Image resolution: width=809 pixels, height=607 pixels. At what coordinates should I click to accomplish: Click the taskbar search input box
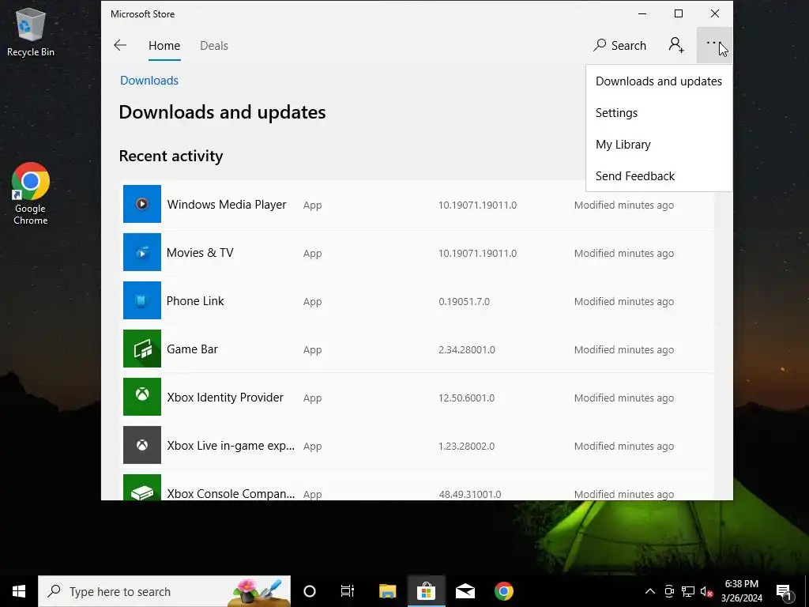click(164, 591)
